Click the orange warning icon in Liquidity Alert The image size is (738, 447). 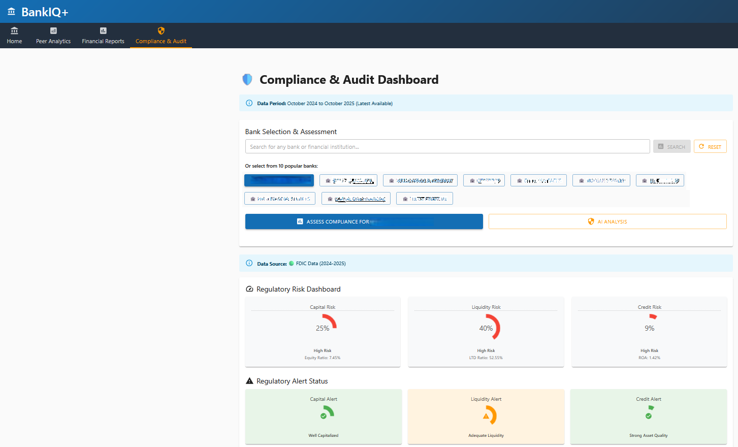pos(486,416)
